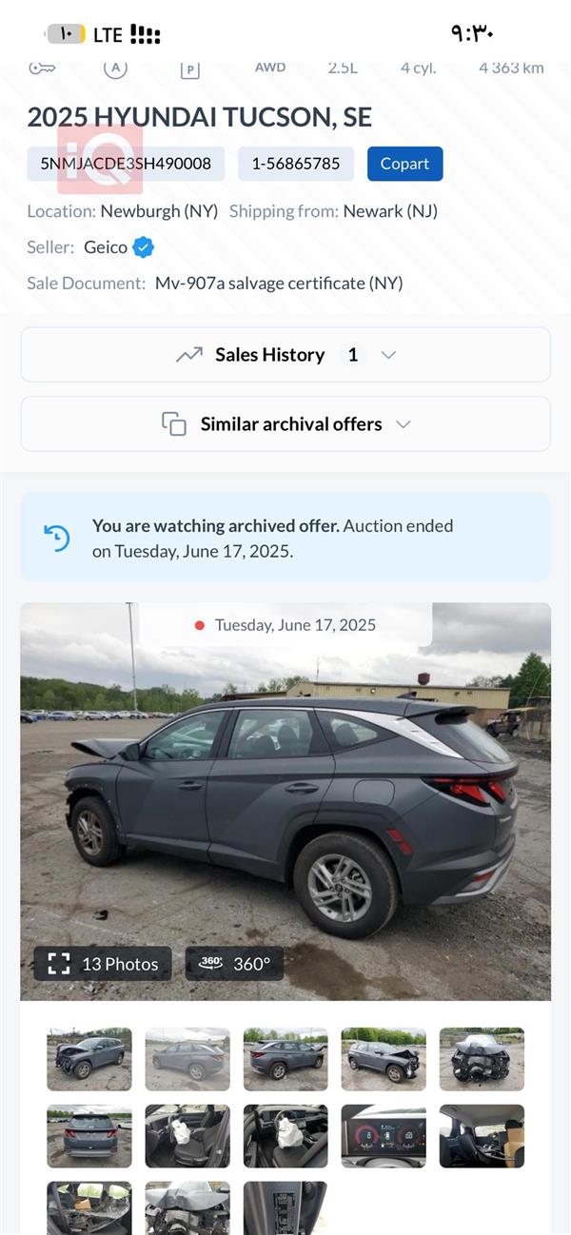Expand the Sales History section
The width and height of the screenshot is (571, 1235).
[x=285, y=354]
